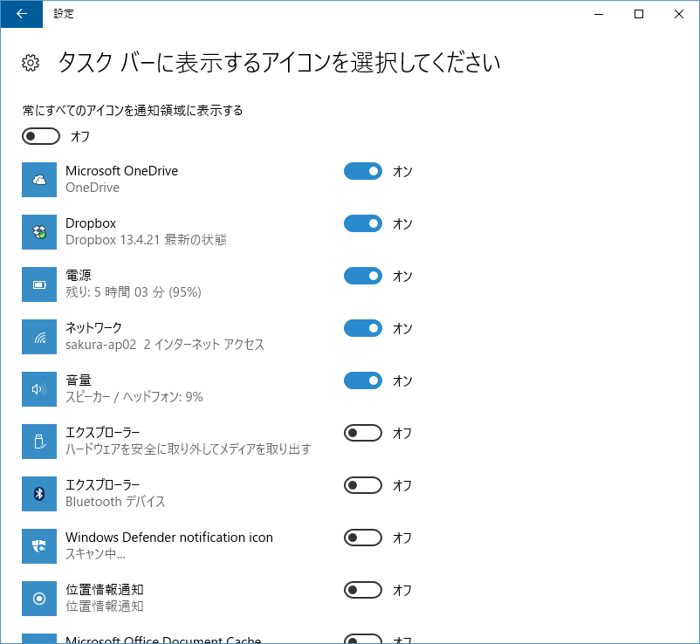Click the settings gear icon beside the heading
Screen dimensions: 700x644
point(31,63)
